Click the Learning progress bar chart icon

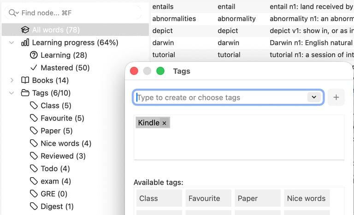(x=25, y=42)
